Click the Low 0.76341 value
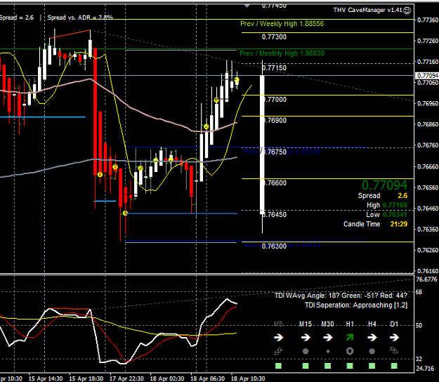Screen dimensions: 439x382 395,215
